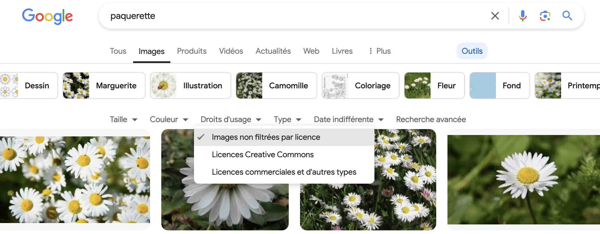Open the Couleur filter dropdown
Viewport: 600px width, 234px height.
(169, 120)
